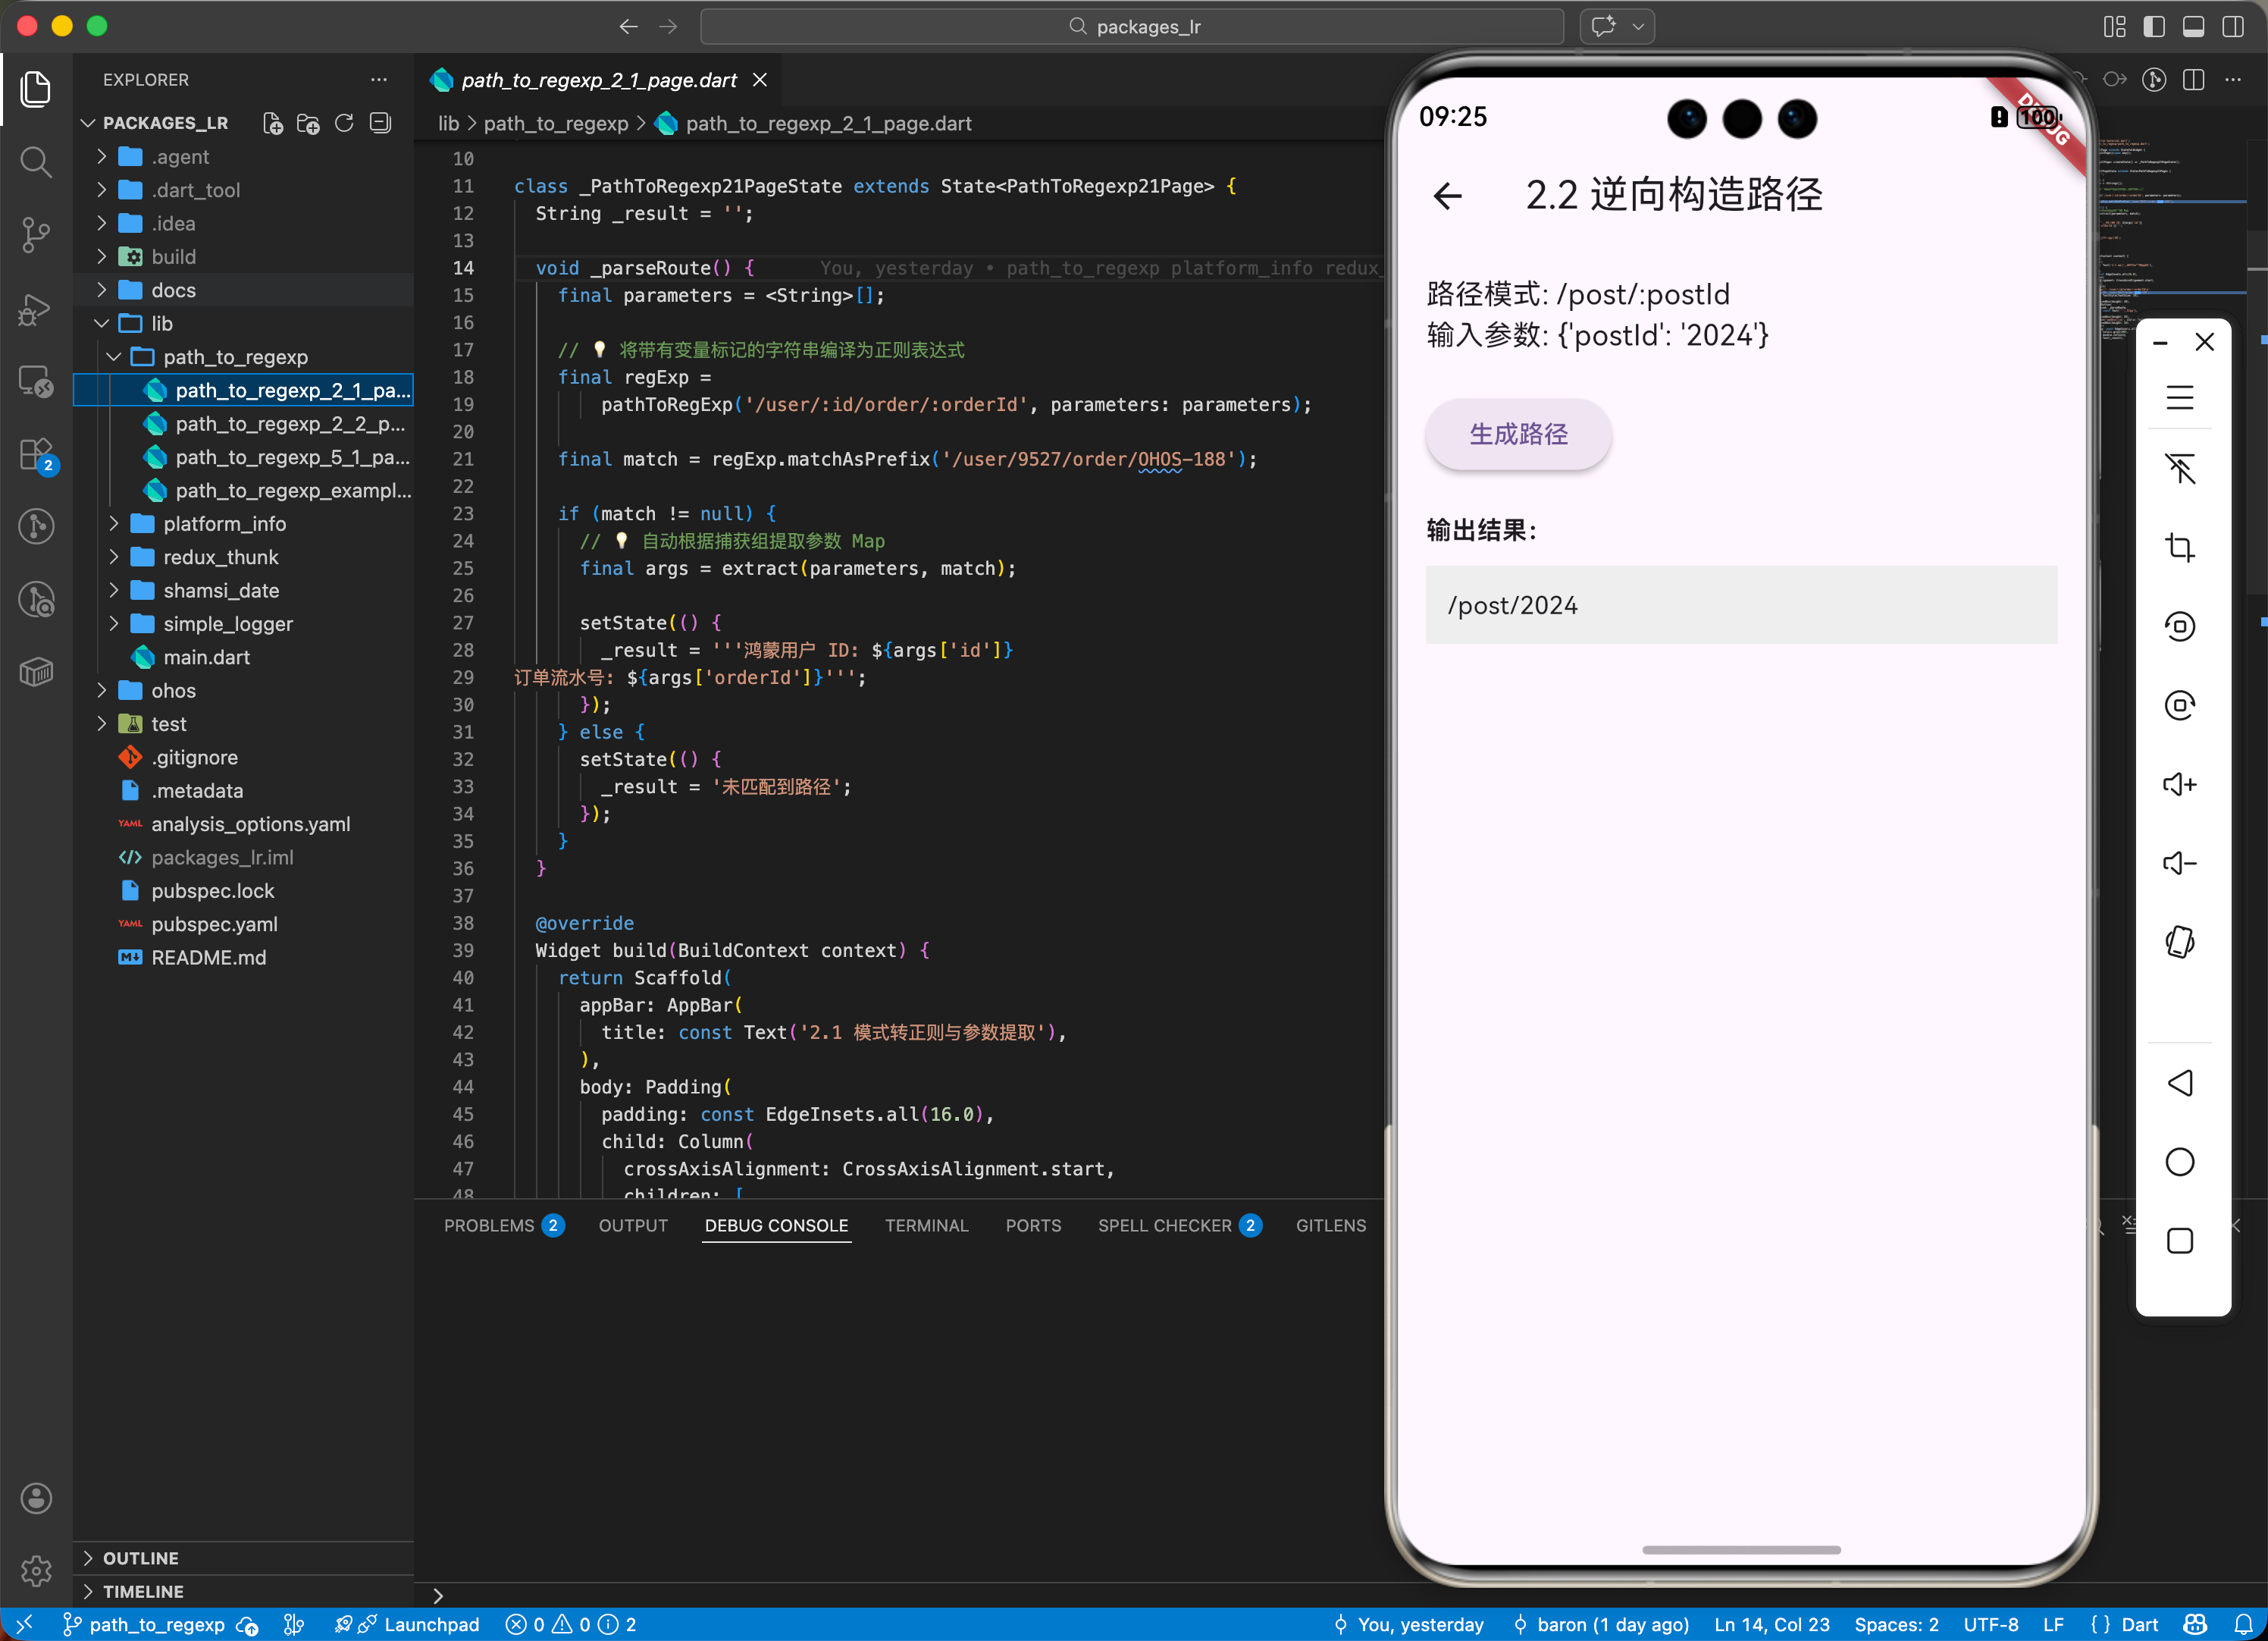
Task: Open Run and Debug view icon
Action: (36, 309)
